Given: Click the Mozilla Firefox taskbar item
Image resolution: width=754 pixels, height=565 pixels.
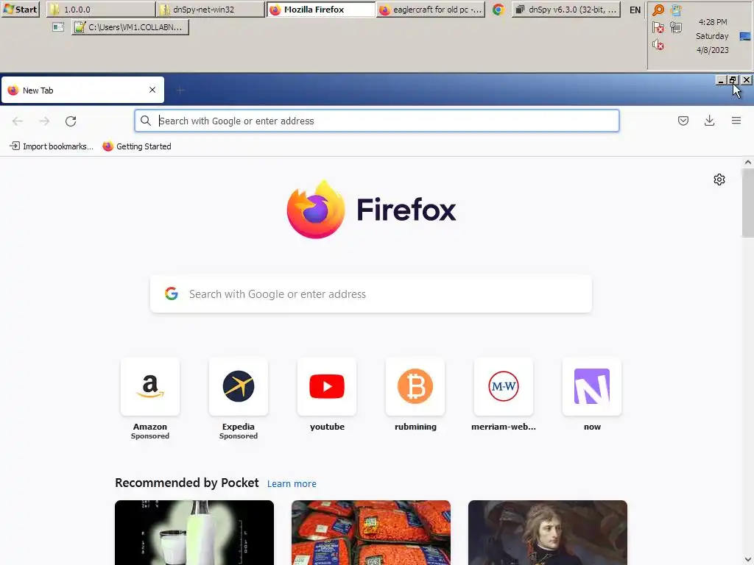Looking at the screenshot, I should (x=321, y=9).
